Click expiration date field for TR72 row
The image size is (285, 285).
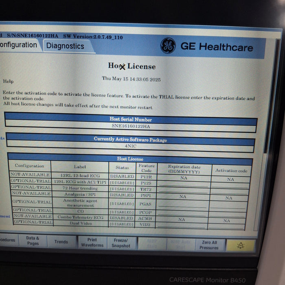(x=183, y=190)
